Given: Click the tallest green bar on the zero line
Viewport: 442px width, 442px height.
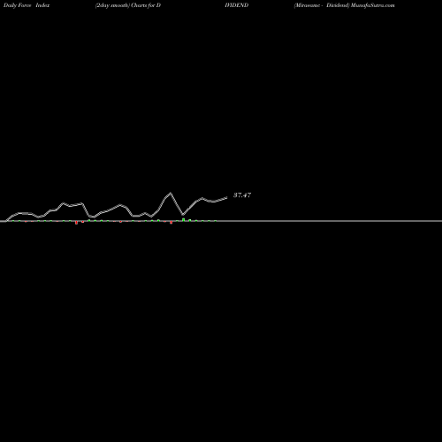Looking at the screenshot, I should (x=184, y=219).
